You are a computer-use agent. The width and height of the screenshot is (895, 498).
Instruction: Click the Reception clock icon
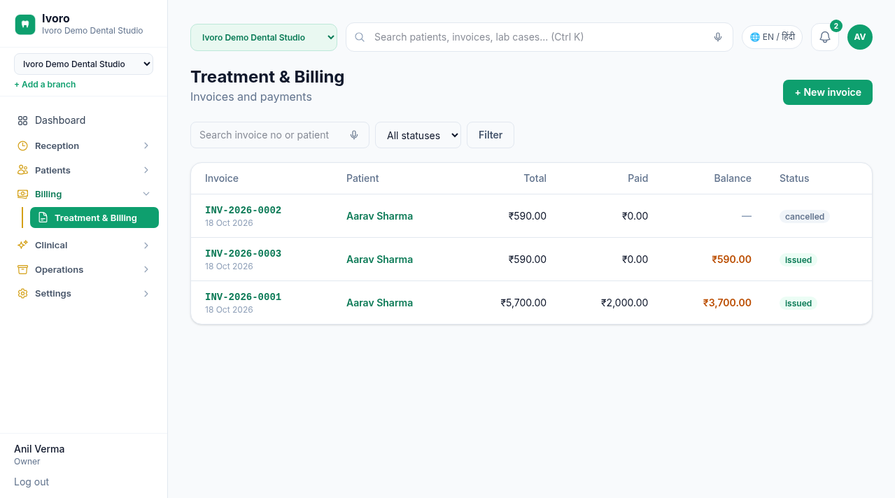22,145
